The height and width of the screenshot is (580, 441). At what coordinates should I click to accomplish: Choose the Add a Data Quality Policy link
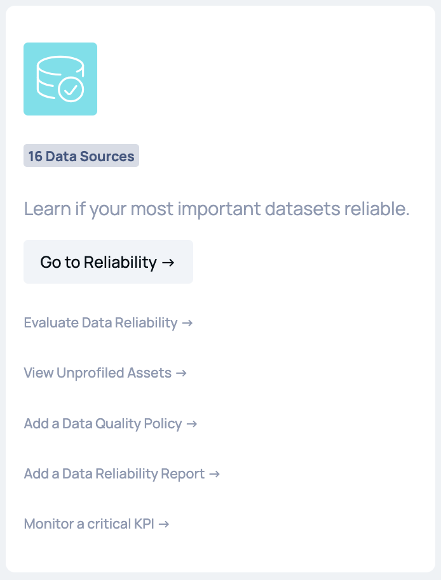pyautogui.click(x=111, y=423)
